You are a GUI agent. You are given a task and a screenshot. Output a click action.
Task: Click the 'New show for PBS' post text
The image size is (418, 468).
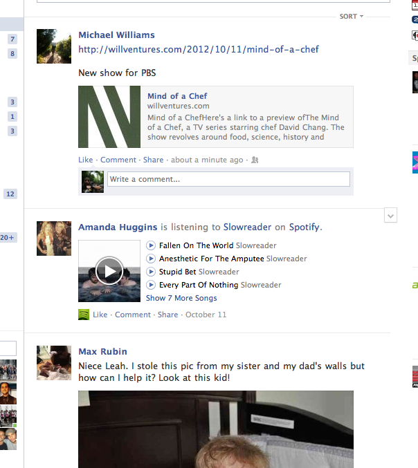[117, 73]
